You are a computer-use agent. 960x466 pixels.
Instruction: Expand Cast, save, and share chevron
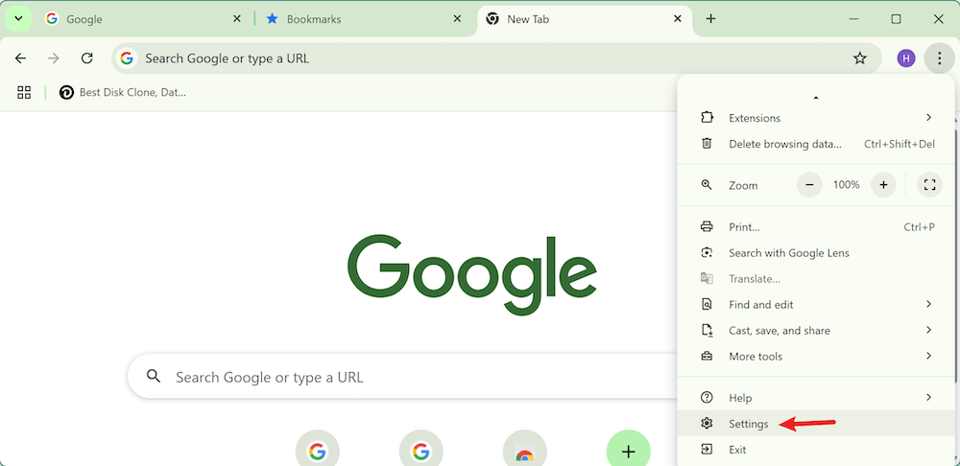coord(928,330)
